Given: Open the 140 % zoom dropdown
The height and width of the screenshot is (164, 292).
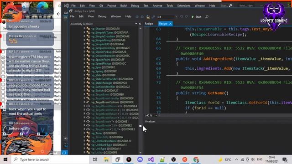Looking at the screenshot, I should [156, 115].
